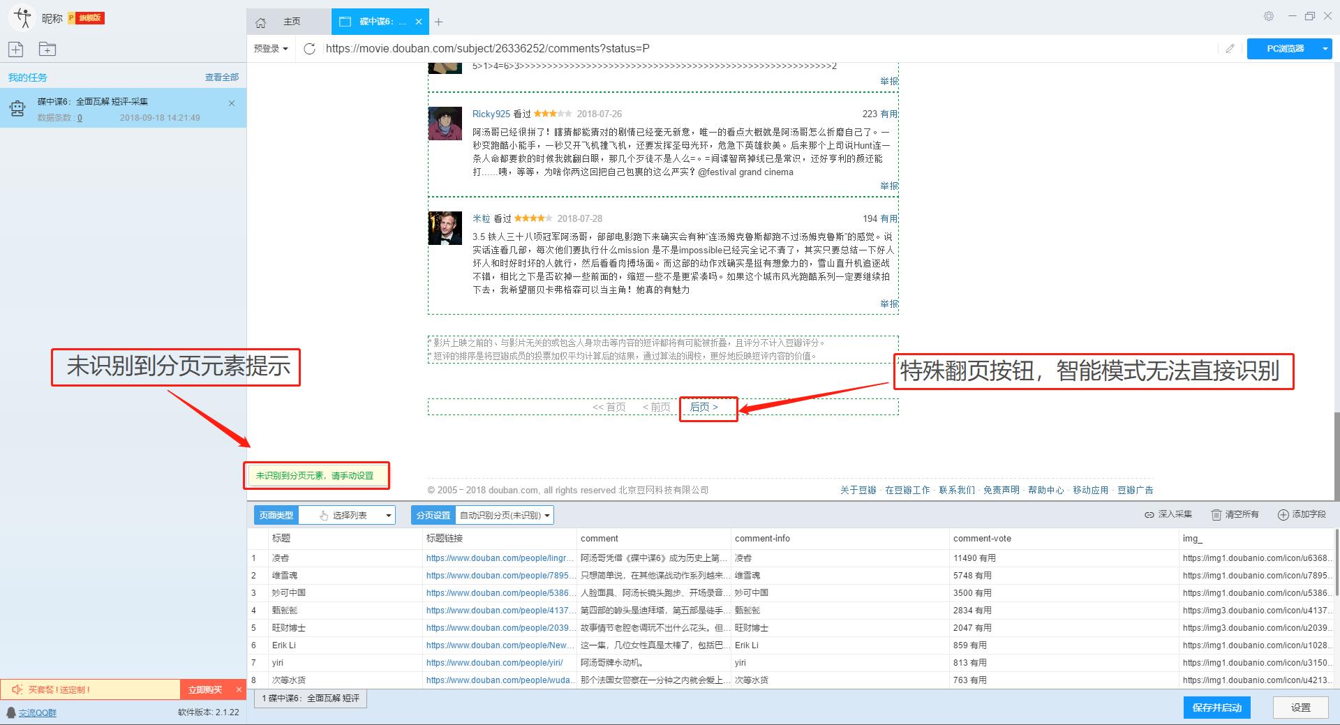1340x725 pixels.
Task: Click the PC浏览器 button
Action: [x=1285, y=48]
